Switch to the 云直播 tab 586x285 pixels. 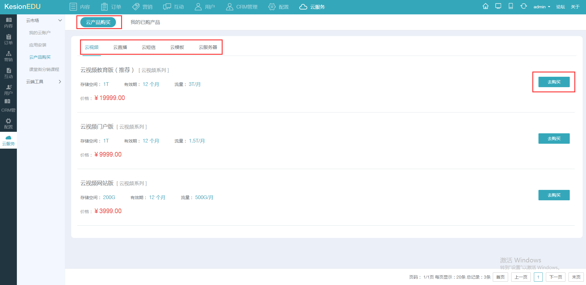click(x=120, y=47)
